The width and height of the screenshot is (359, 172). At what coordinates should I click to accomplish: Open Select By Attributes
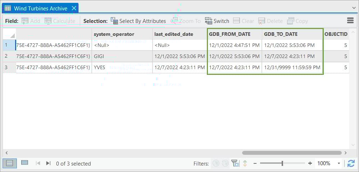click(138, 21)
